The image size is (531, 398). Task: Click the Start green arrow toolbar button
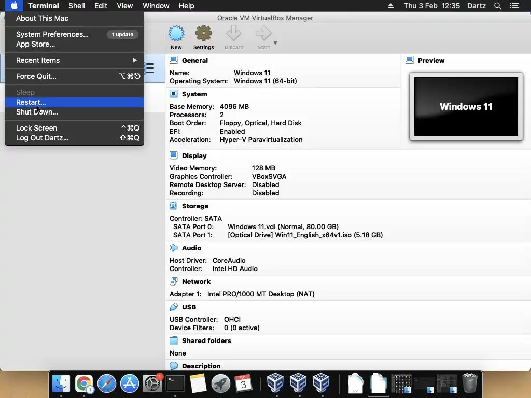tap(263, 37)
